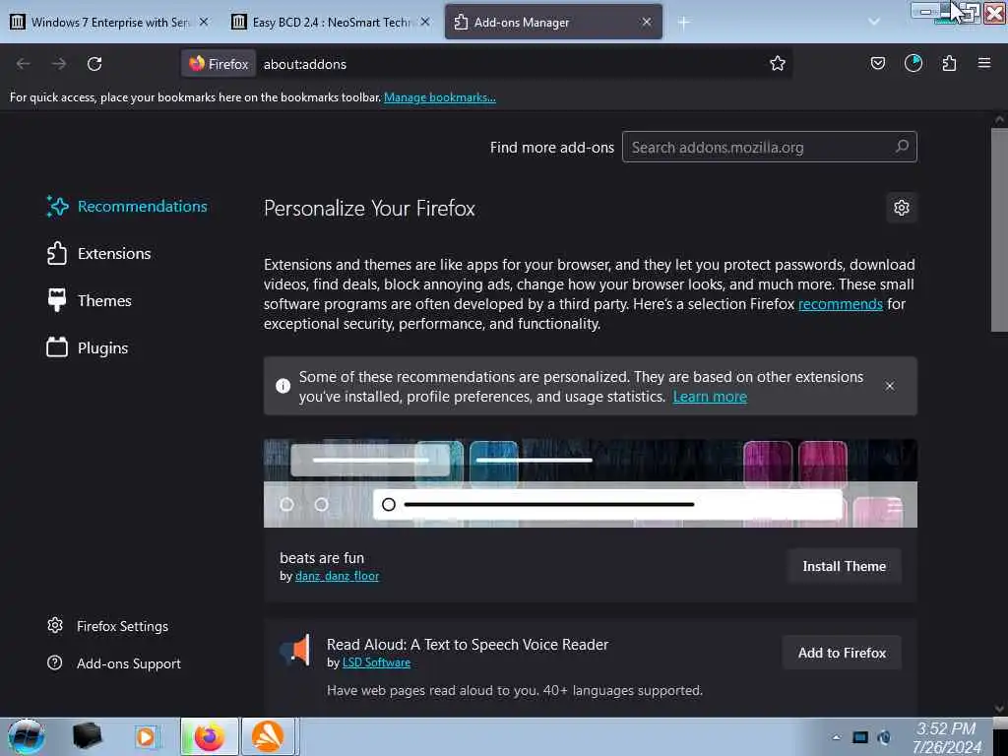Click the info icon in the notice

(x=283, y=386)
